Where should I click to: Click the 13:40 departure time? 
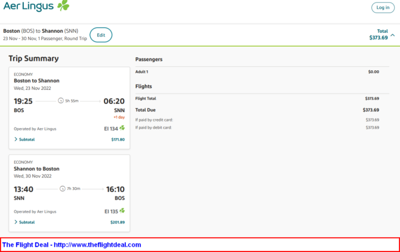point(23,189)
